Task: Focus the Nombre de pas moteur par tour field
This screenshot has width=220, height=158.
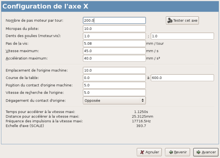Action: (x=114, y=21)
